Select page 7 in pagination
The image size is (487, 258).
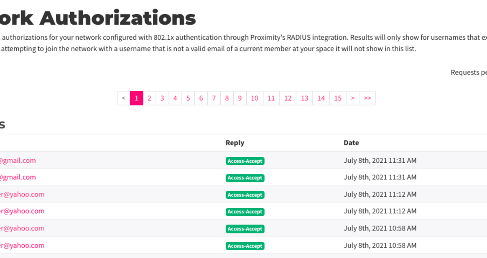tap(214, 98)
